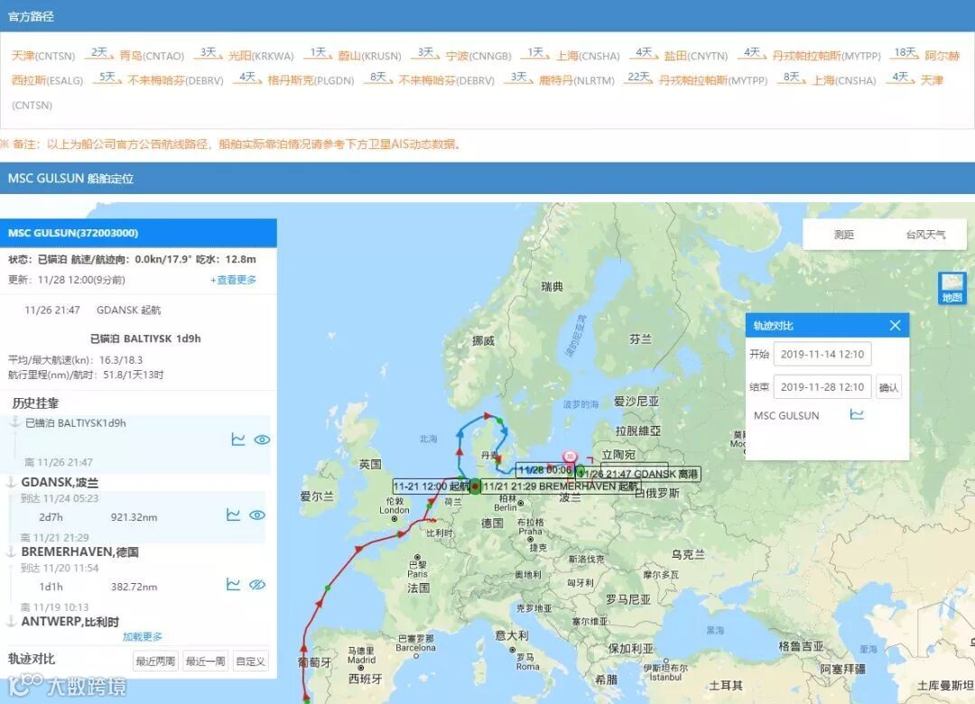The image size is (975, 704).
Task: Select 自定义 custom track range
Action: point(251,661)
